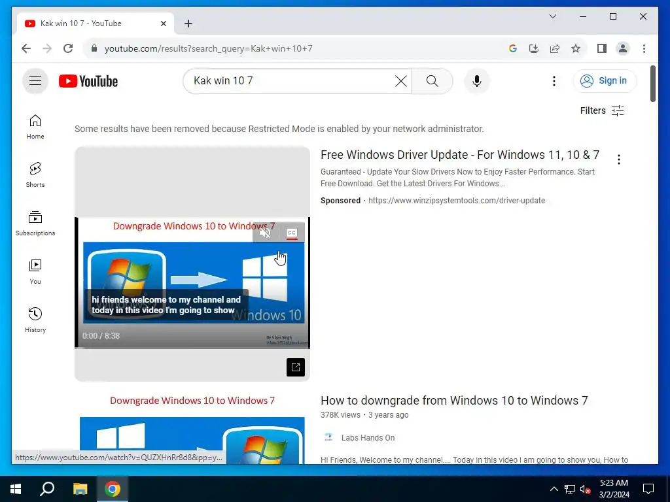Click the Labs Hands On channel avatar
The height and width of the screenshot is (502, 670).
point(328,437)
